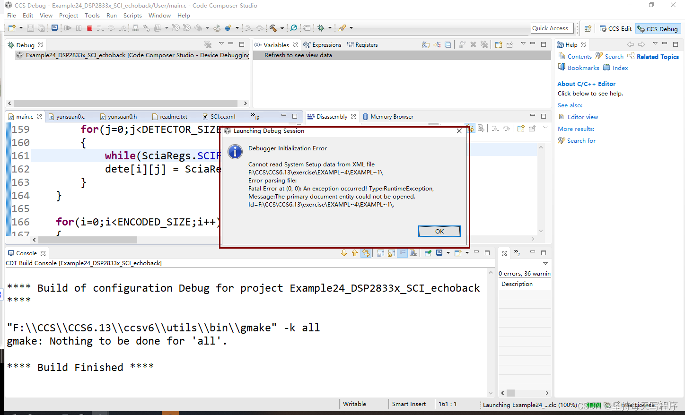Click Show Next Match down arrow in Console
The image size is (685, 415).
(344, 253)
